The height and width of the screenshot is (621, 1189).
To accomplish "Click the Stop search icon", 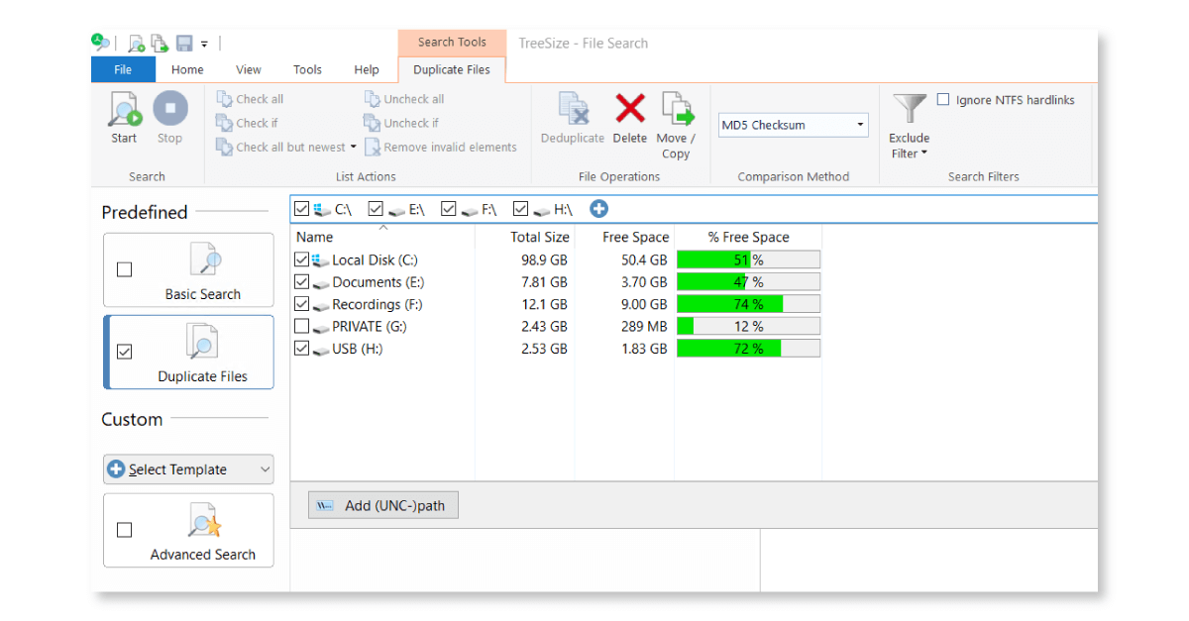I will click(169, 109).
